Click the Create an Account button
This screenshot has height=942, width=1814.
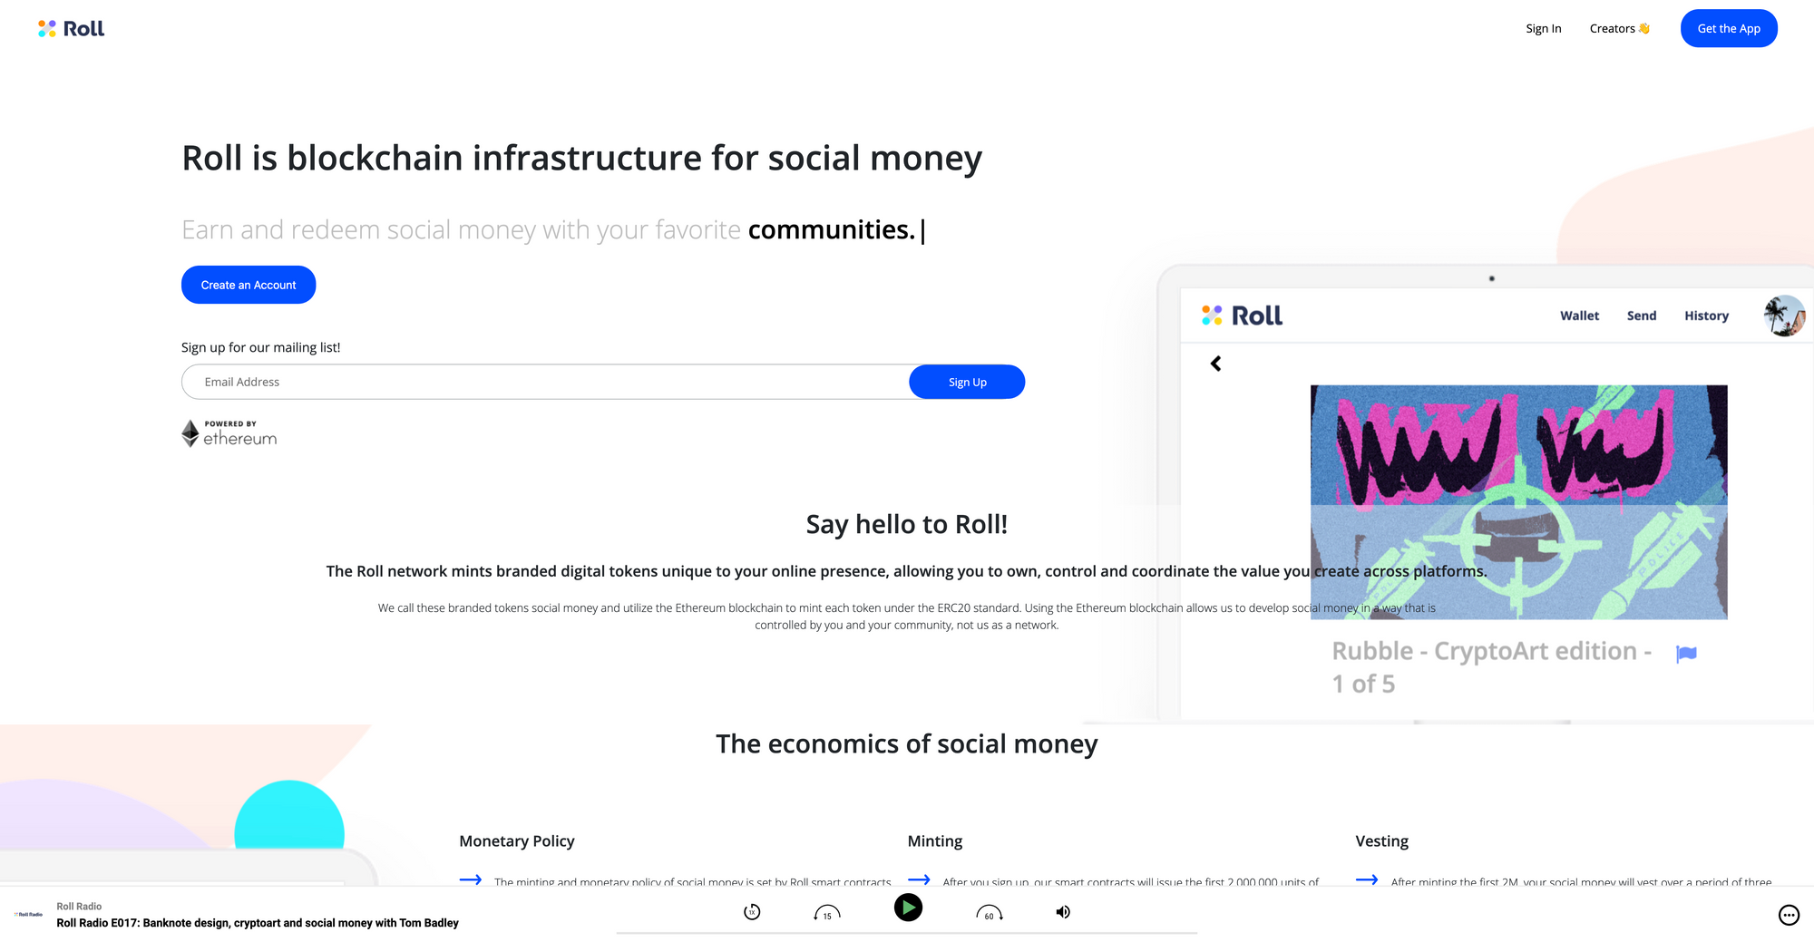click(249, 285)
